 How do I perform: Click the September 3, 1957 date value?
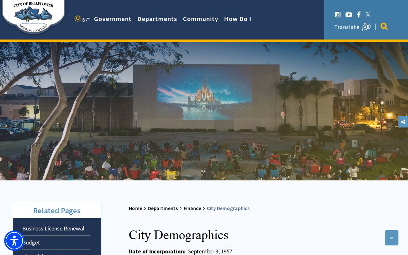tap(210, 251)
